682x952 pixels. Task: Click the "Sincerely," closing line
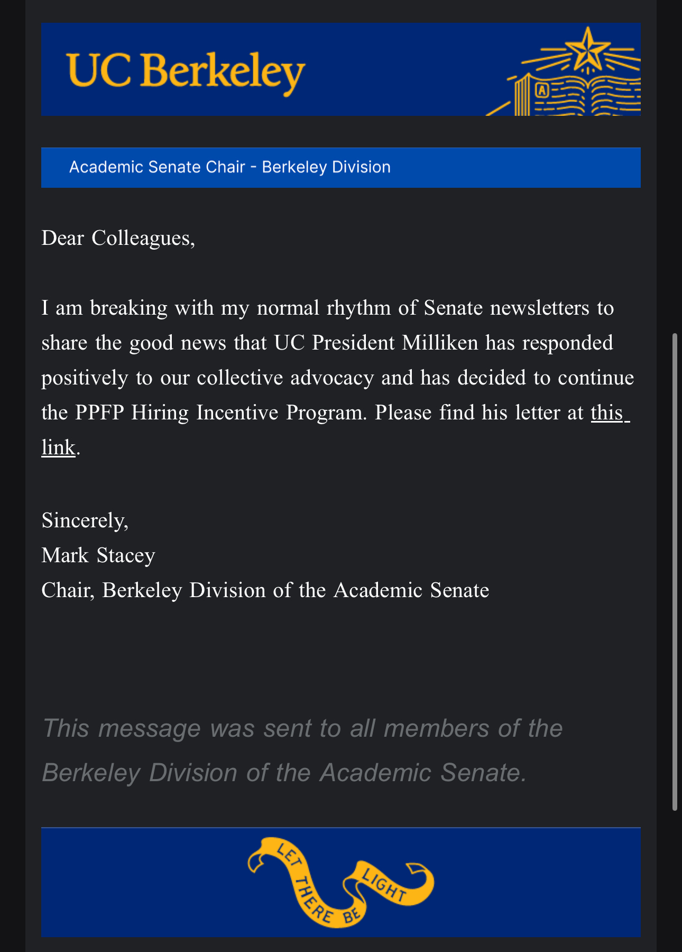[x=85, y=520]
